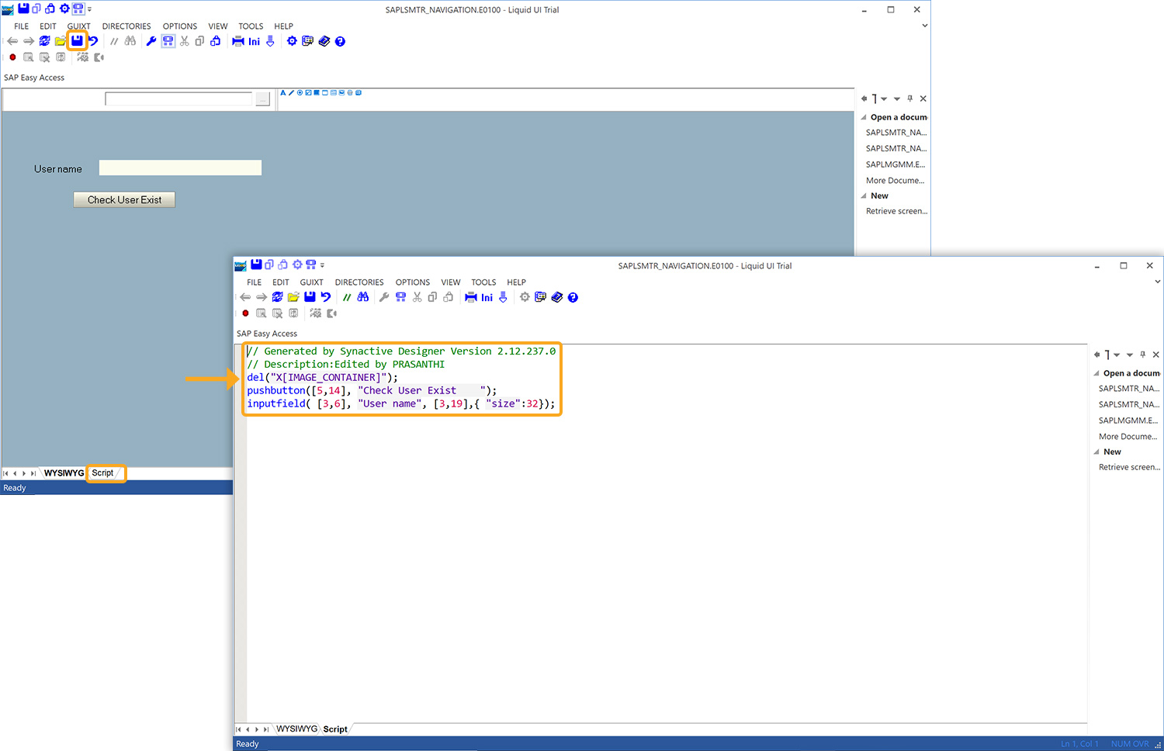The width and height of the screenshot is (1164, 751).
Task: Open the panel dropdown arrow in the WYSIWYG window side panel
Action: click(897, 99)
